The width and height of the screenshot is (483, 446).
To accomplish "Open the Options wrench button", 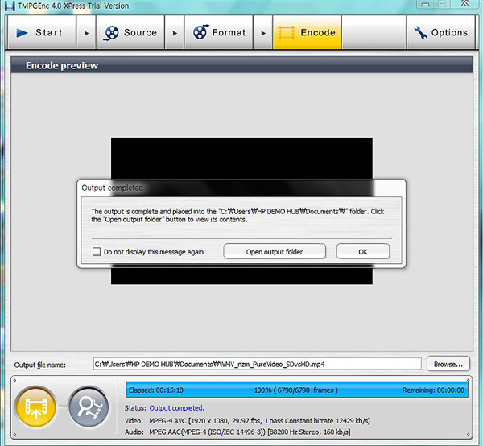I will tap(441, 32).
